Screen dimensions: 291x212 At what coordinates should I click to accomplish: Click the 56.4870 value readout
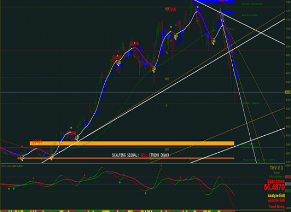(274, 187)
